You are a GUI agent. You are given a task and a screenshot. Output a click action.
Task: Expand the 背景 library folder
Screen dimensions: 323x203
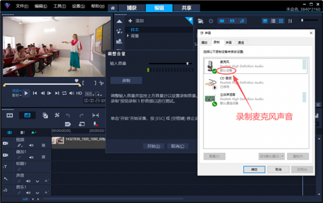(x=128, y=36)
